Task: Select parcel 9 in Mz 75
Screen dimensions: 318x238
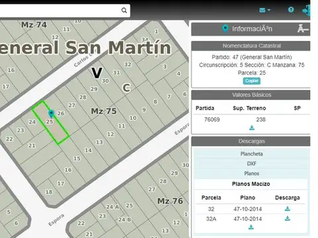Action: coord(144,110)
